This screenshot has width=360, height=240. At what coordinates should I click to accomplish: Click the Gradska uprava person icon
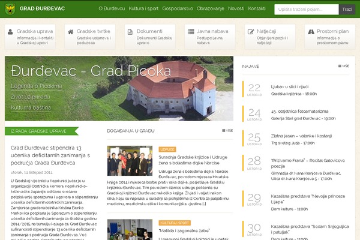coord(10,32)
